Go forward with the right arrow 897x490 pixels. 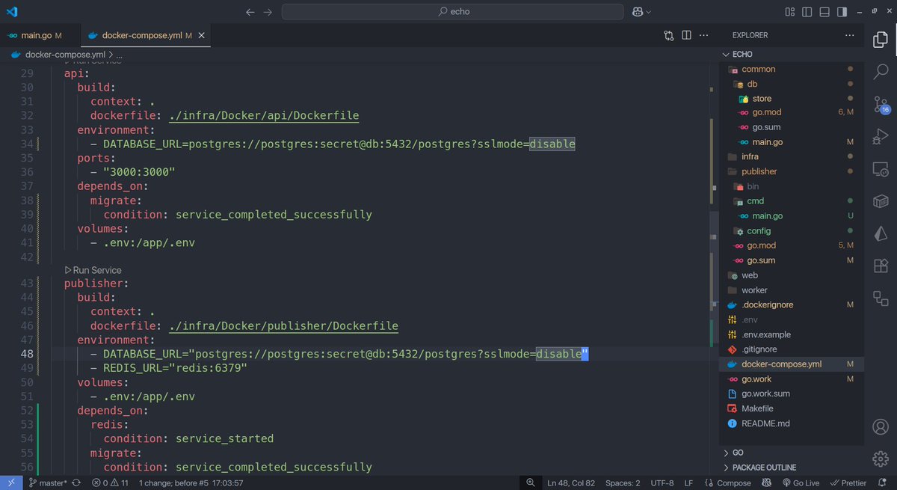pyautogui.click(x=268, y=12)
